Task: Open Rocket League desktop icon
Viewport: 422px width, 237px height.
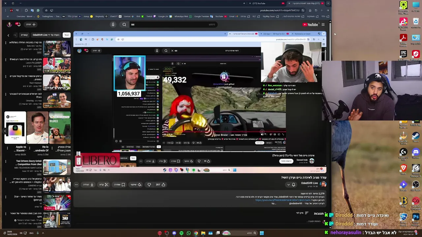Action: tap(403, 218)
